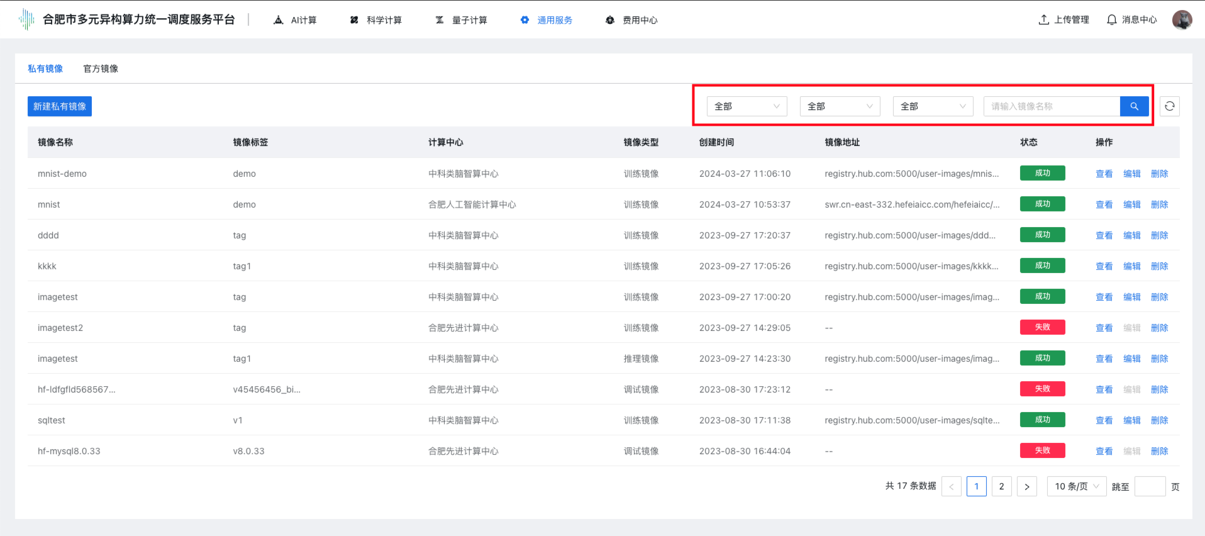The height and width of the screenshot is (536, 1205).
Task: Open the 10 条/页 page size dropdown
Action: (1076, 486)
